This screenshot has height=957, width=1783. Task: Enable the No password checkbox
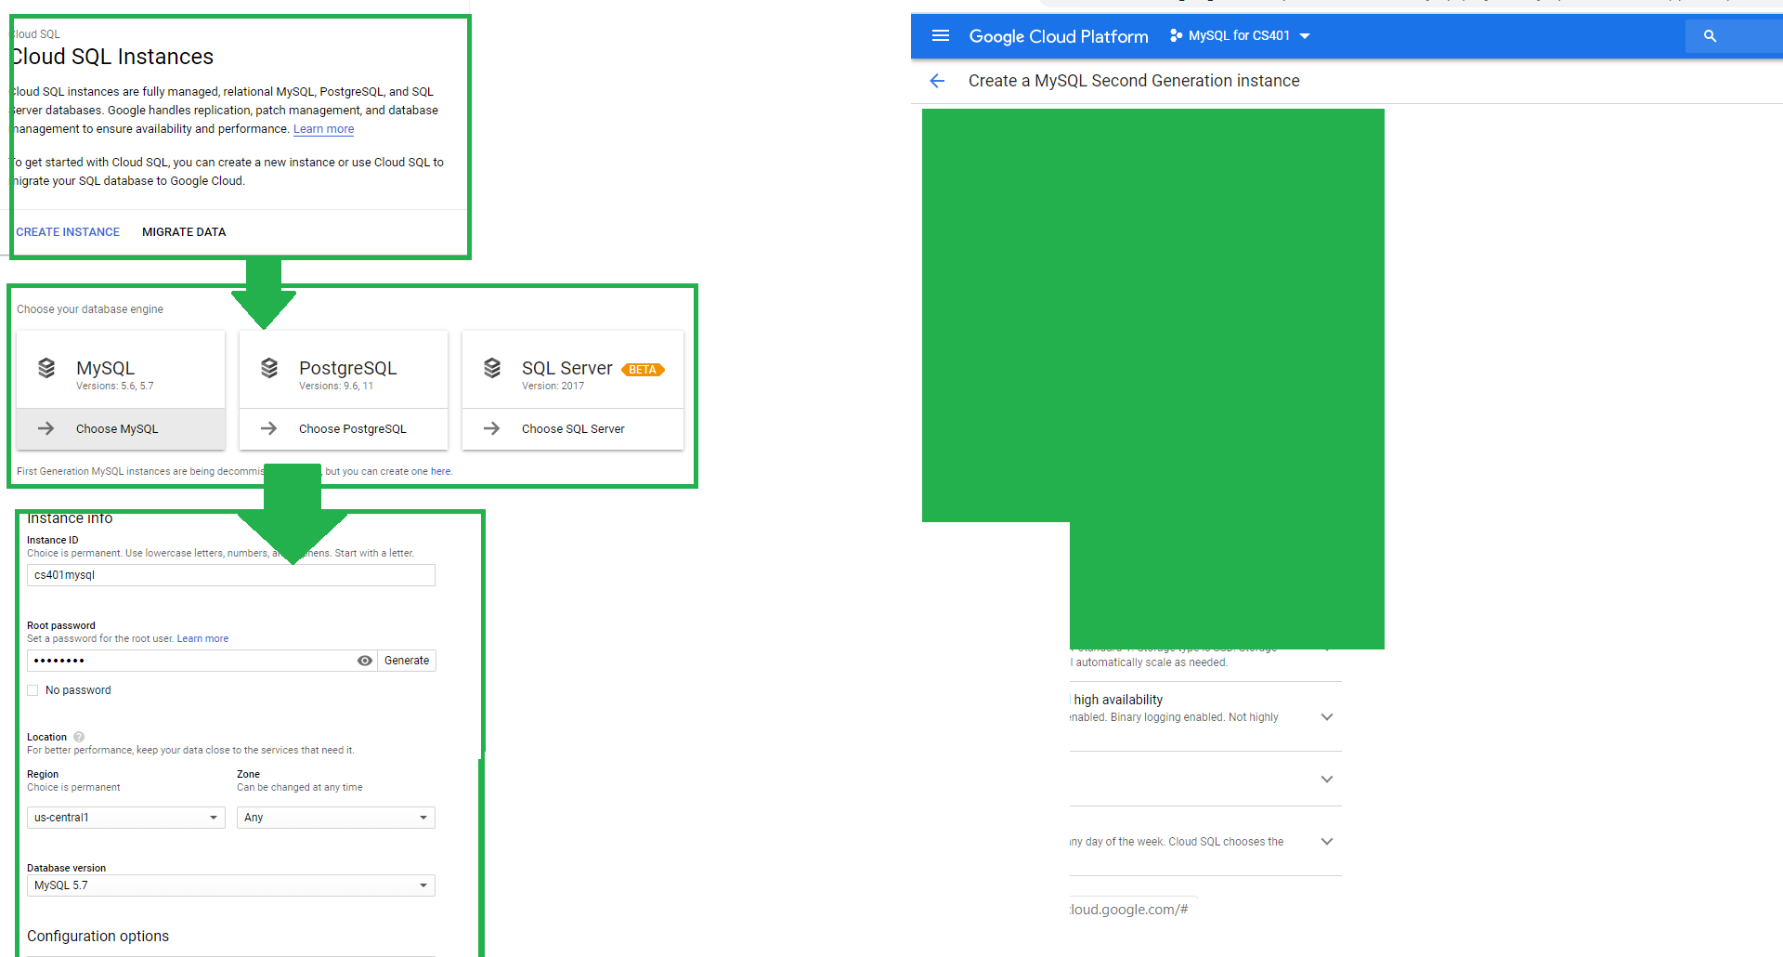pyautogui.click(x=33, y=690)
